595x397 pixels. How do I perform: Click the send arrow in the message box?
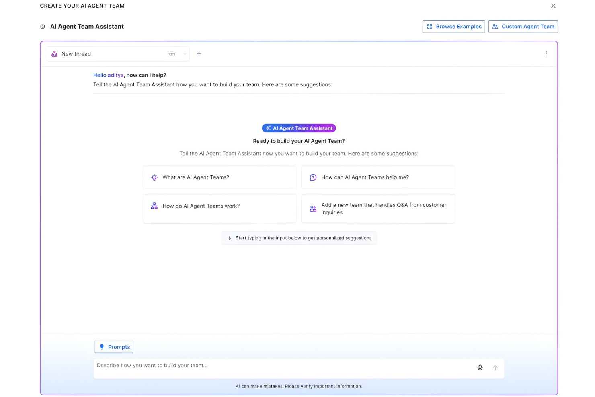point(495,368)
